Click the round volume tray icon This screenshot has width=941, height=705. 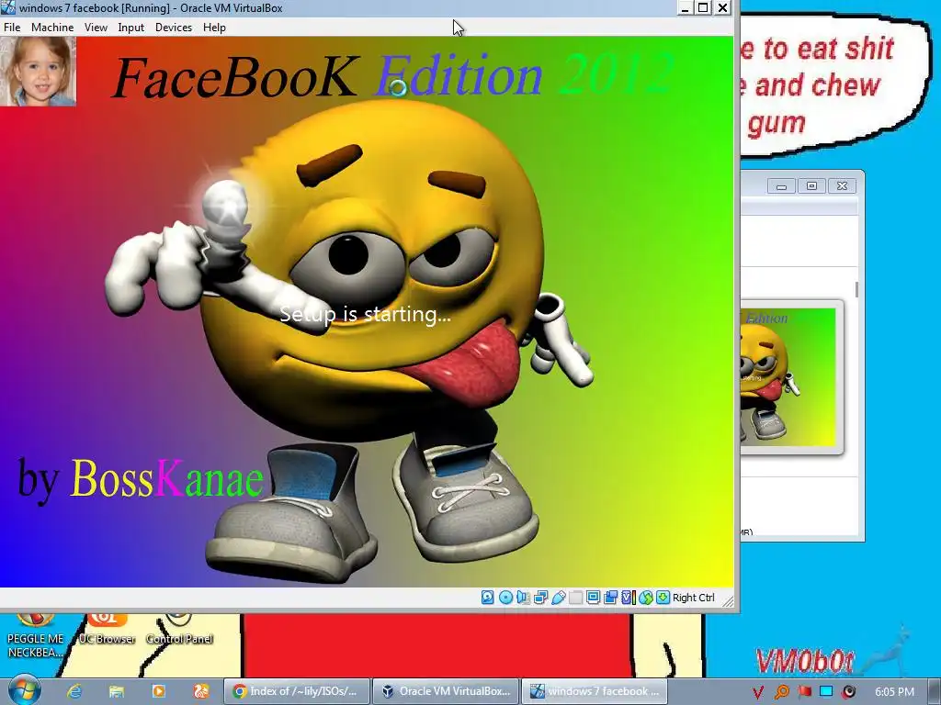[849, 692]
